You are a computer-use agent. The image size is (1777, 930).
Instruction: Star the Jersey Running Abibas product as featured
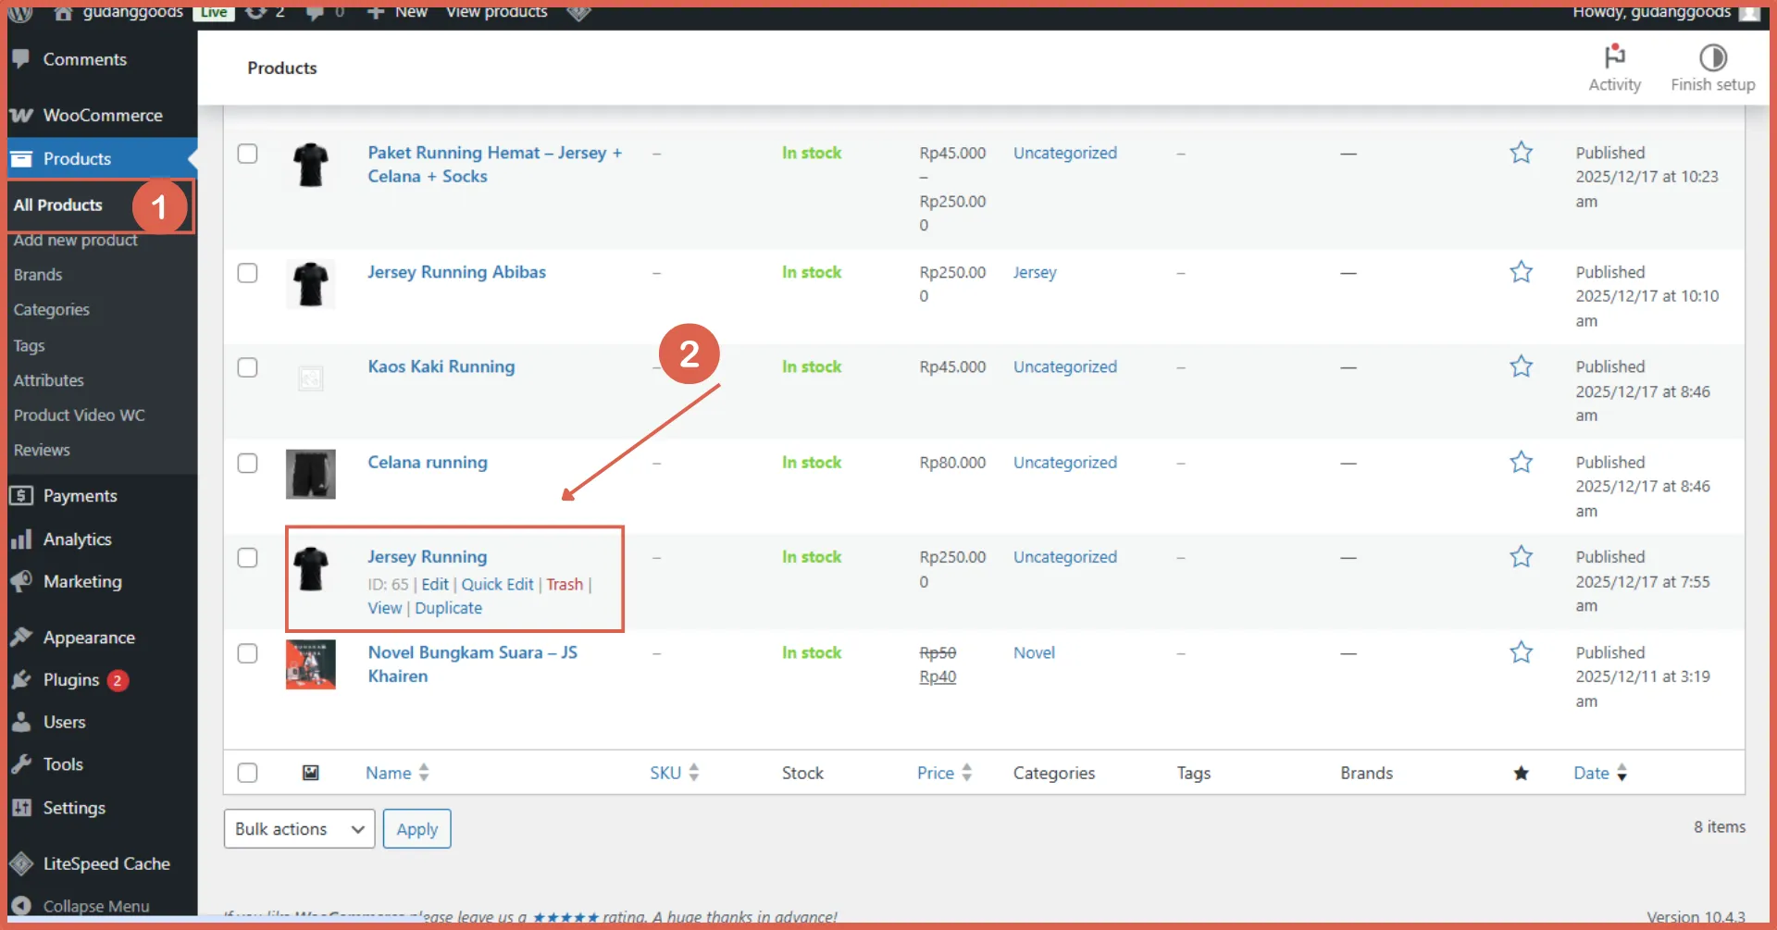pos(1521,272)
